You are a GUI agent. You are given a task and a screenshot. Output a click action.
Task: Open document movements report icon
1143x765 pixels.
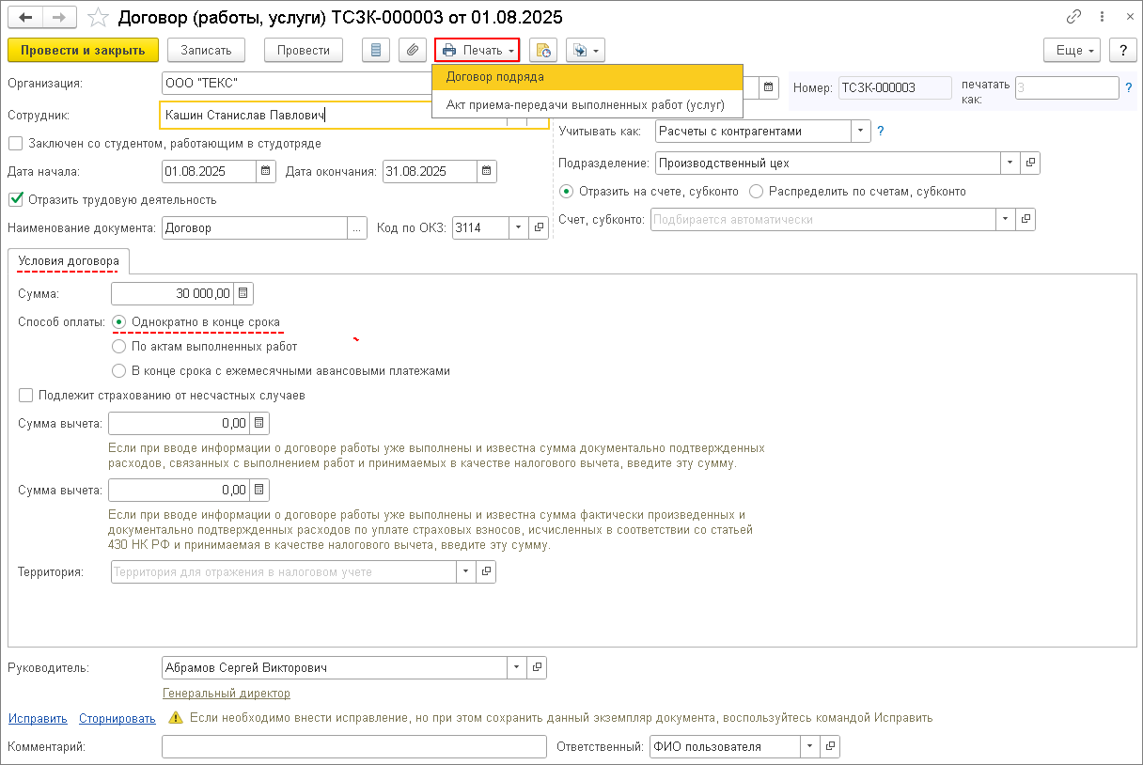[377, 50]
